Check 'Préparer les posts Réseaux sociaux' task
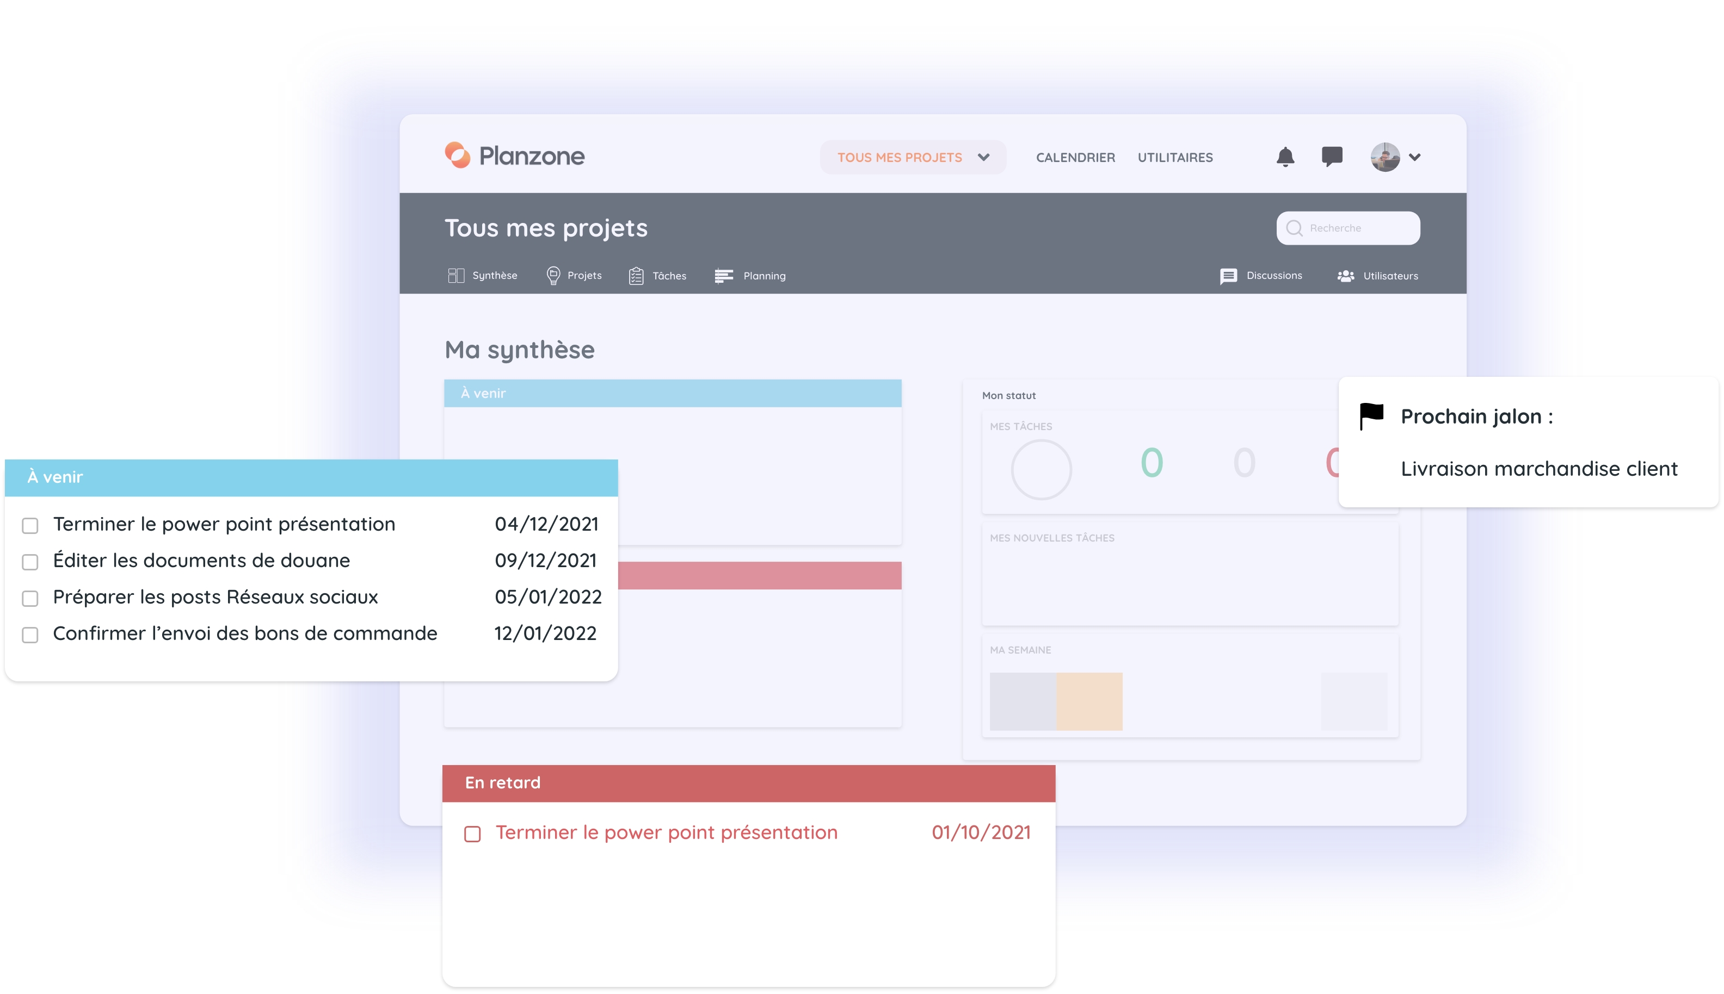Screen dimensions: 1724x994 pyautogui.click(x=30, y=598)
